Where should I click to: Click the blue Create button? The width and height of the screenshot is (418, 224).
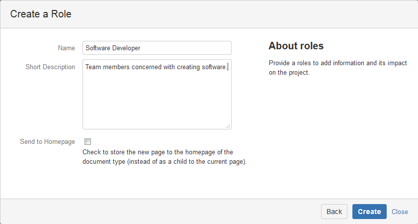[369, 212]
